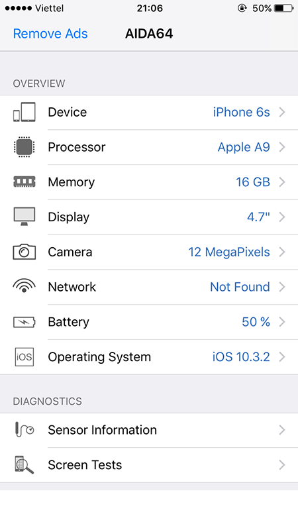Tap the Device phone-and-tablet icon
298x530 pixels.
pyautogui.click(x=25, y=112)
